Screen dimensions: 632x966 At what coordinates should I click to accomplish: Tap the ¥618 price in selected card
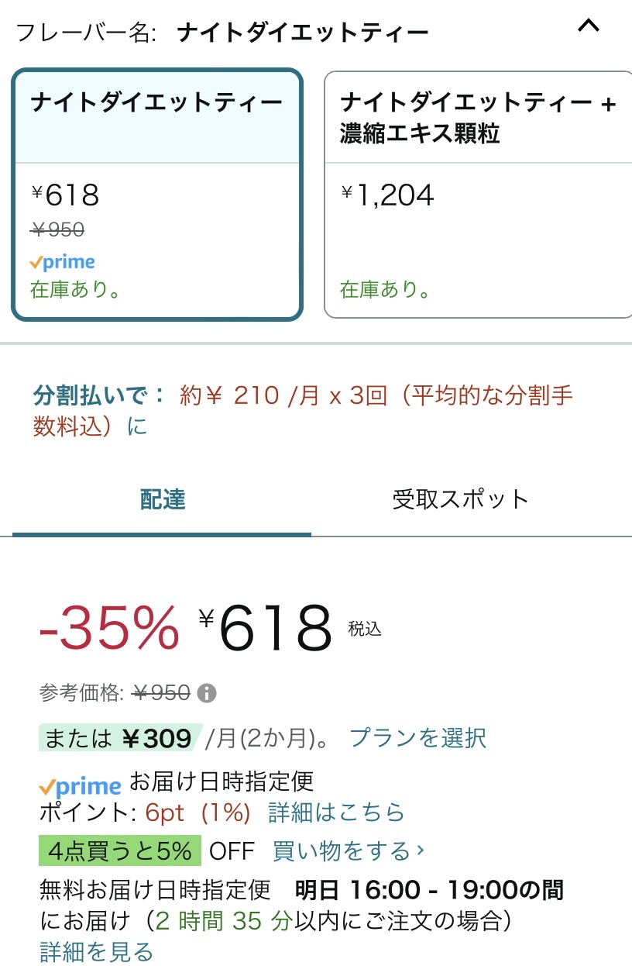tap(66, 195)
